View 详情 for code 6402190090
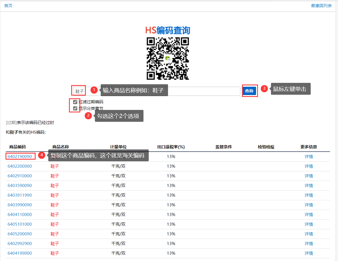Image resolution: width=338 pixels, height=261 pixels. pyautogui.click(x=309, y=157)
